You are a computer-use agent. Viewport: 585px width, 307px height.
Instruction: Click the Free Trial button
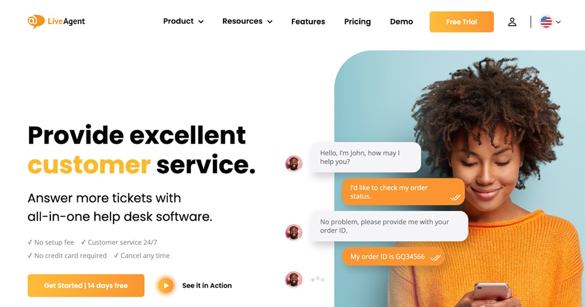click(x=462, y=22)
